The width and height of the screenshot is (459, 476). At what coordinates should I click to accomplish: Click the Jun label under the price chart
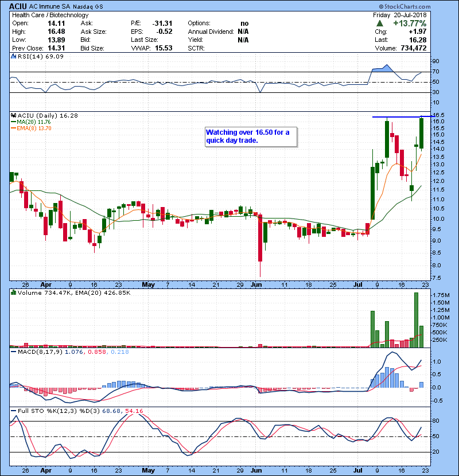click(256, 285)
